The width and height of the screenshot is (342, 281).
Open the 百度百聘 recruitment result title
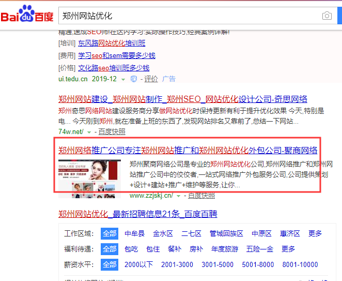click(138, 214)
